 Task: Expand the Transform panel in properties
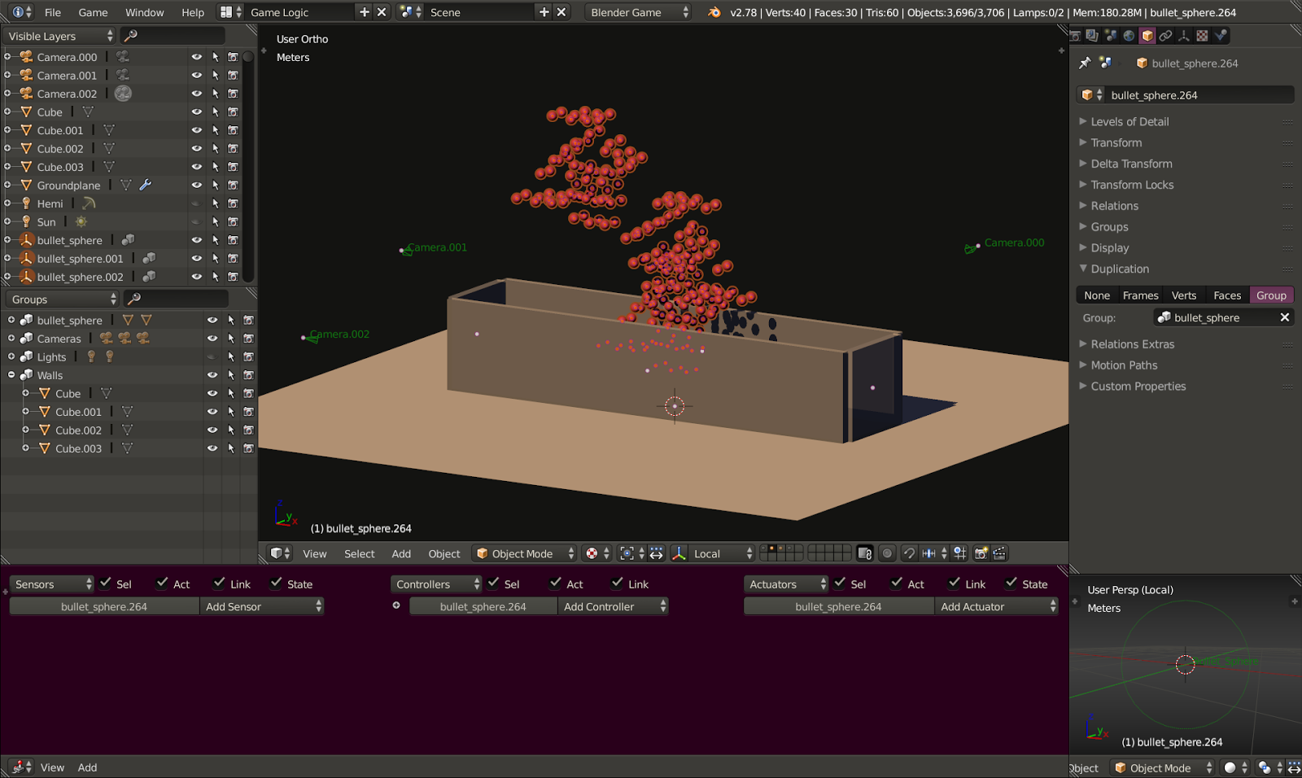1116,142
